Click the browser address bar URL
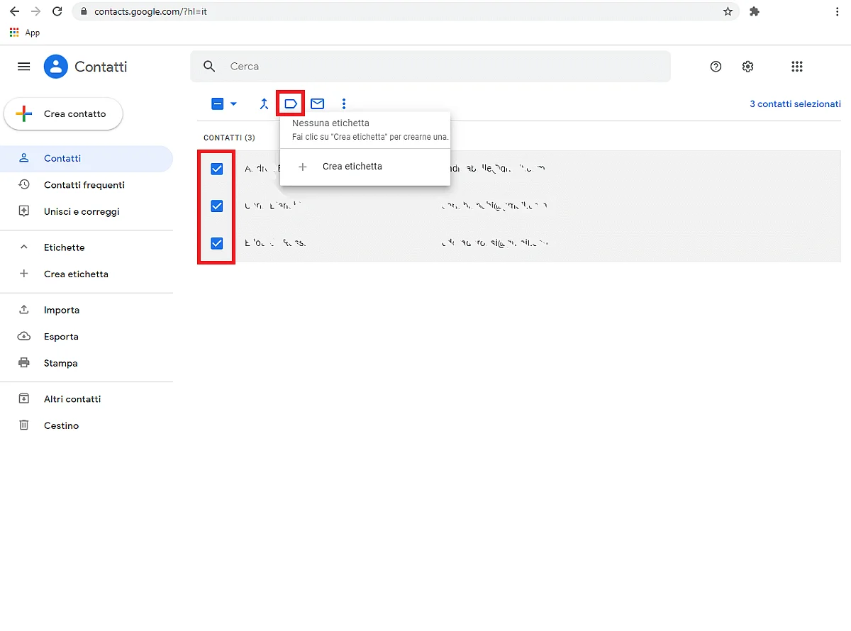This screenshot has width=851, height=631. 150,12
